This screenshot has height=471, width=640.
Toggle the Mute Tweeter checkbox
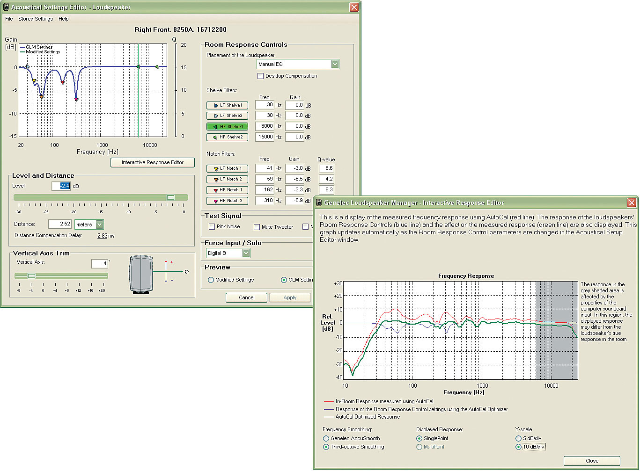click(257, 227)
